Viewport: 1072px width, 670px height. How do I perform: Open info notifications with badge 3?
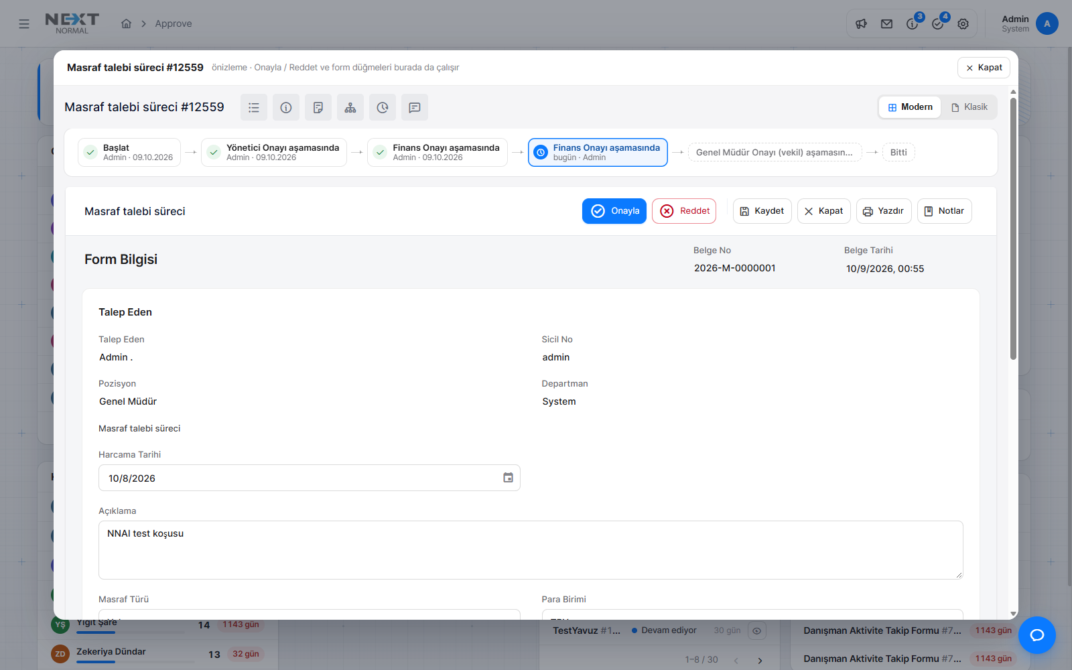(x=913, y=24)
